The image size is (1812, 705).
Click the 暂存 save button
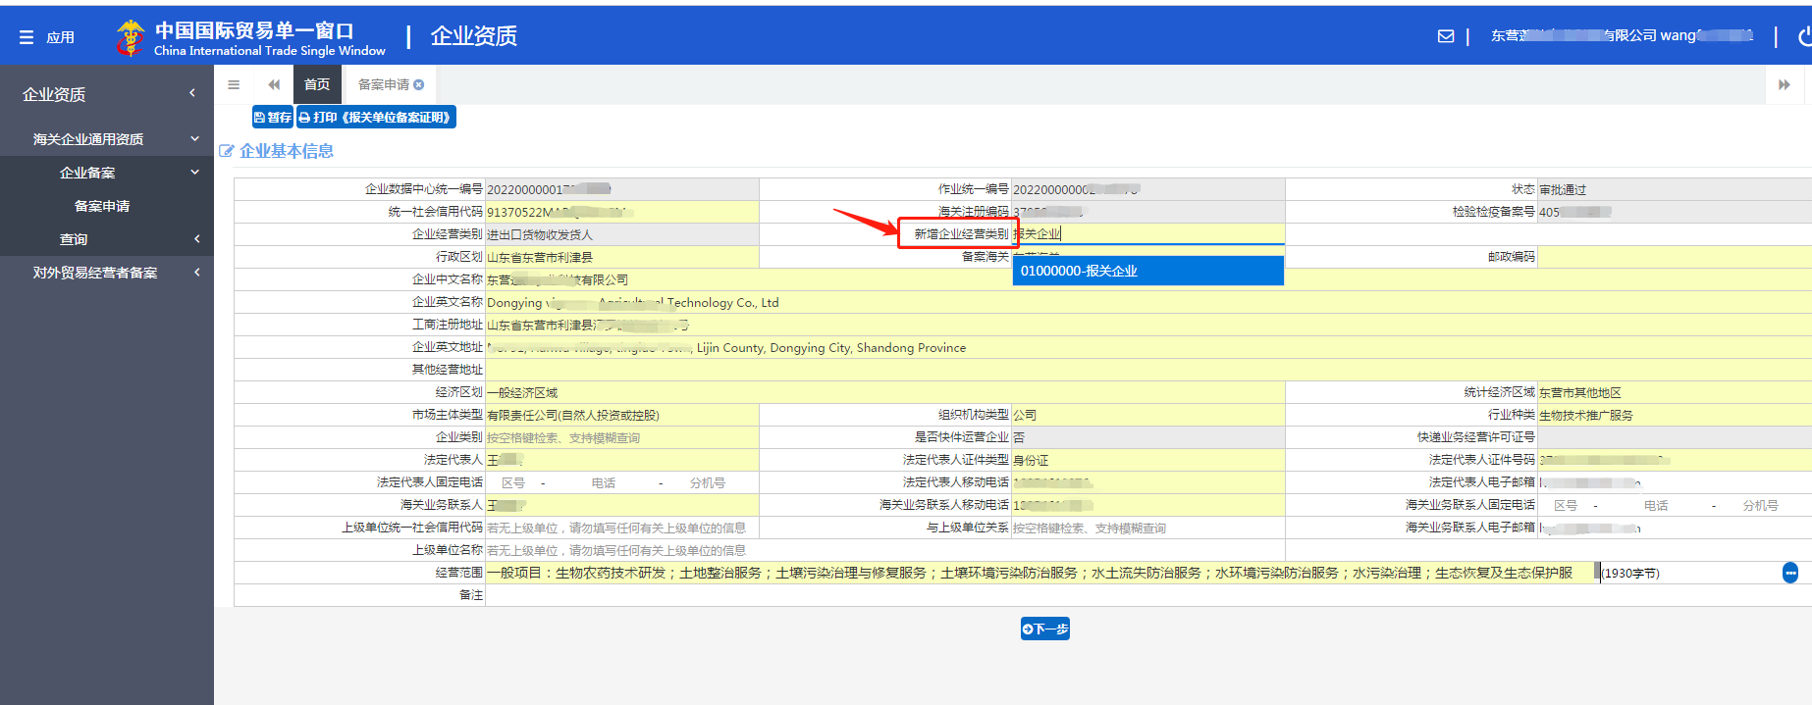coord(273,117)
